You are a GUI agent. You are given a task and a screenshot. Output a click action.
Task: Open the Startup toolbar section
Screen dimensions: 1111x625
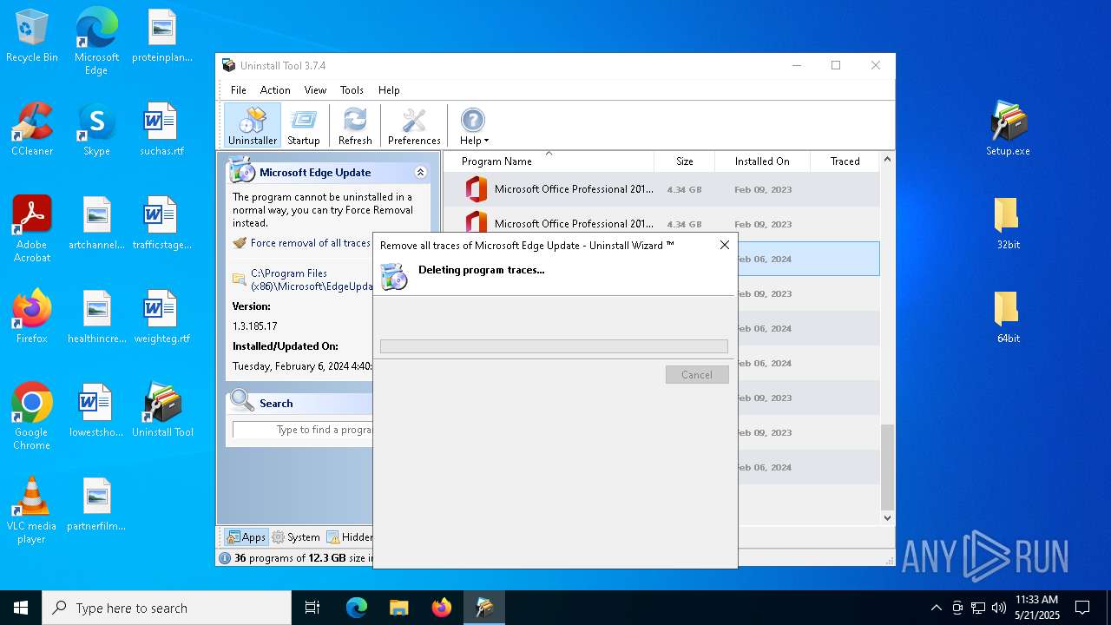click(x=304, y=126)
